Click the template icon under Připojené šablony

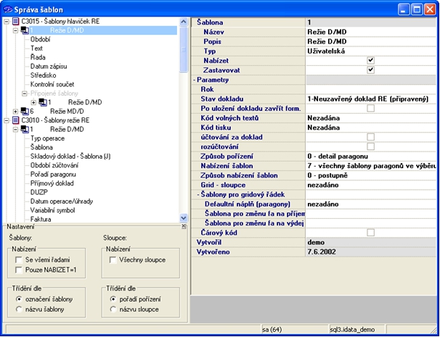43,102
